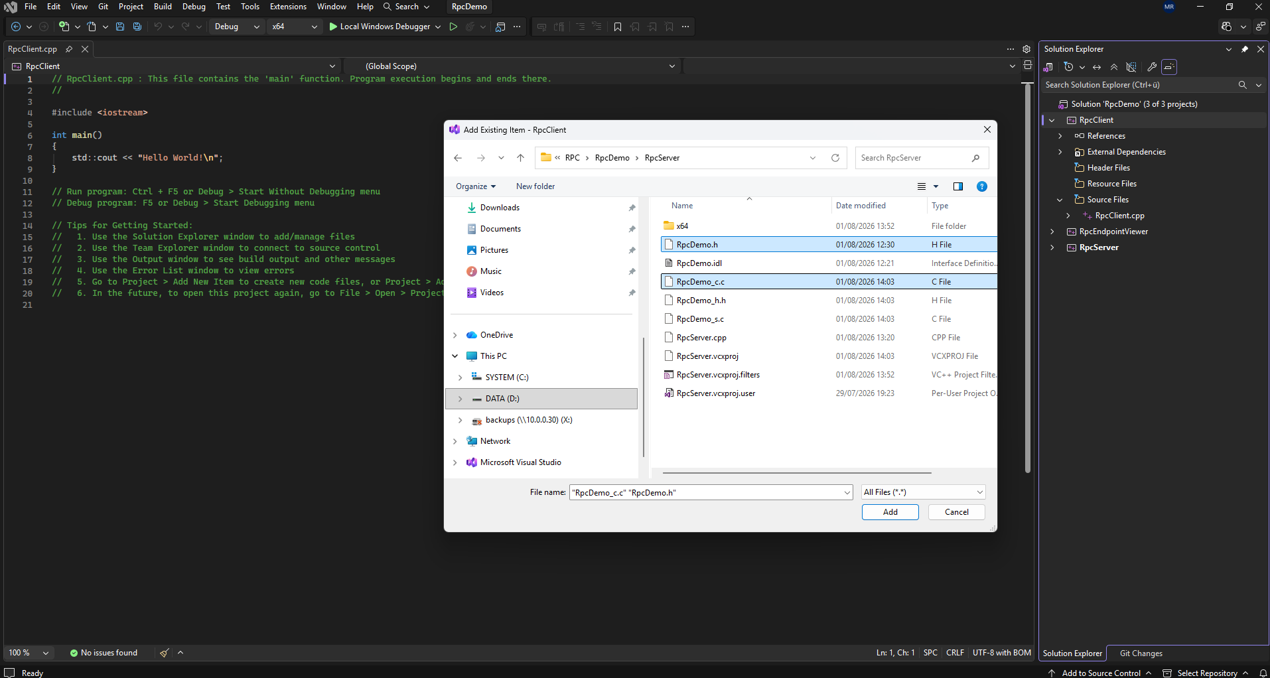Open the file dialog help icon
The width and height of the screenshot is (1270, 678).
click(x=982, y=186)
